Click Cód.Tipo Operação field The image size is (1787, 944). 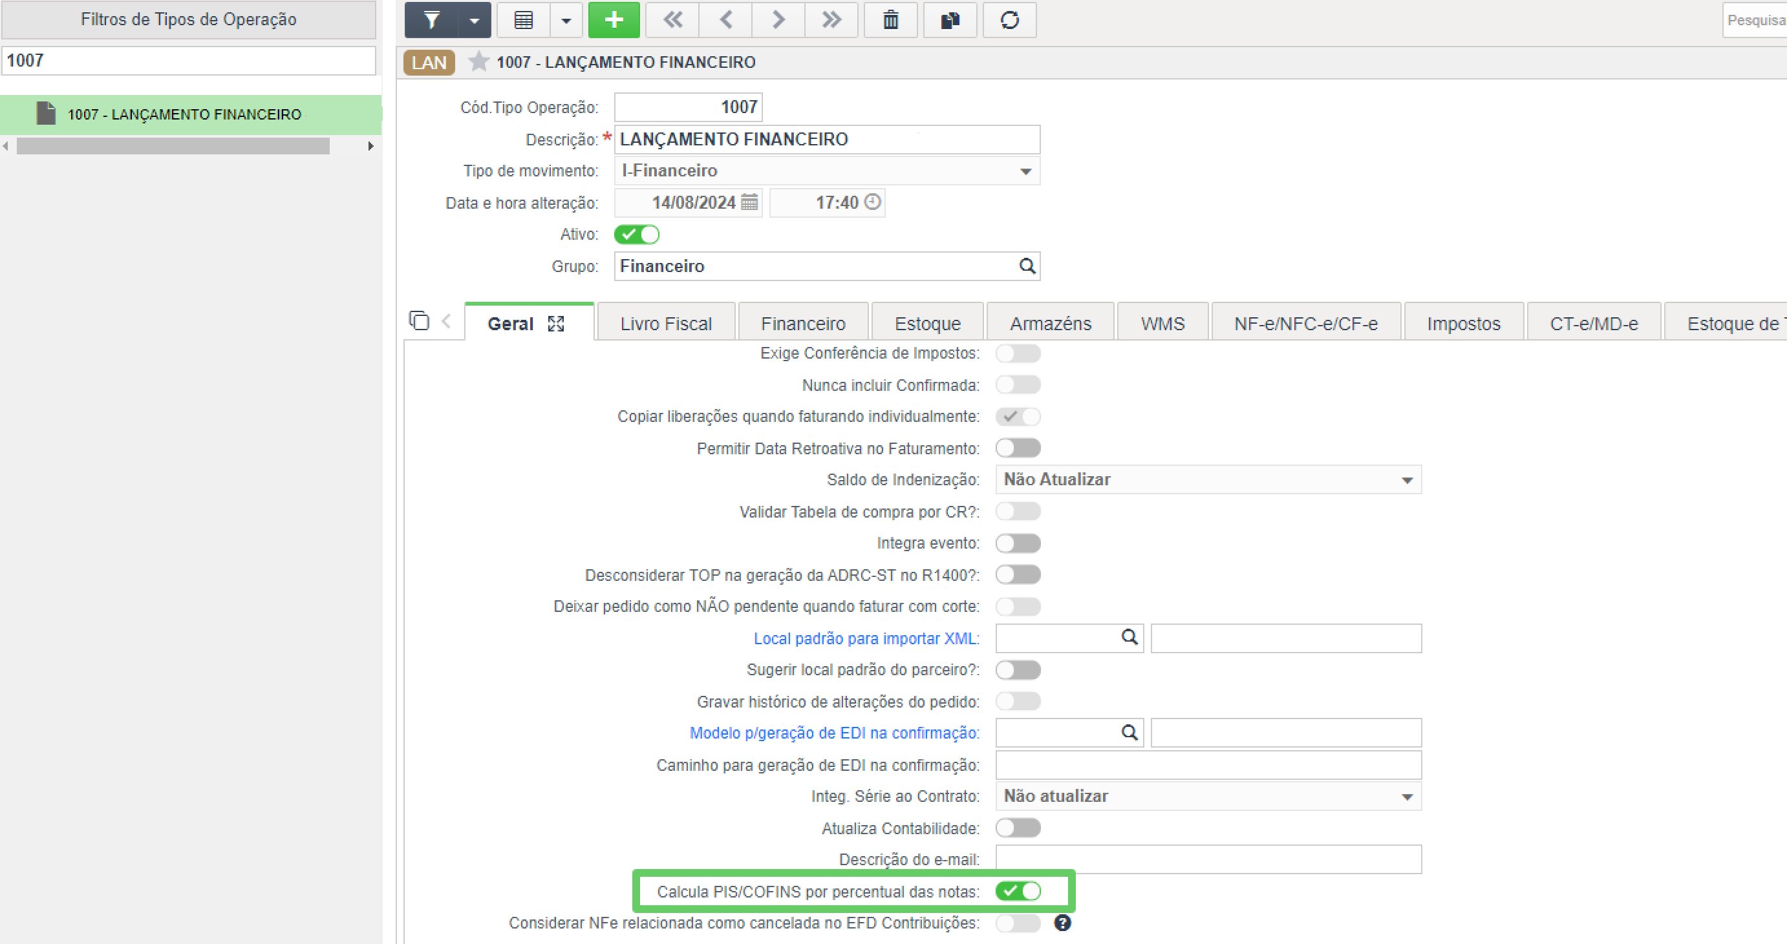pyautogui.click(x=688, y=107)
